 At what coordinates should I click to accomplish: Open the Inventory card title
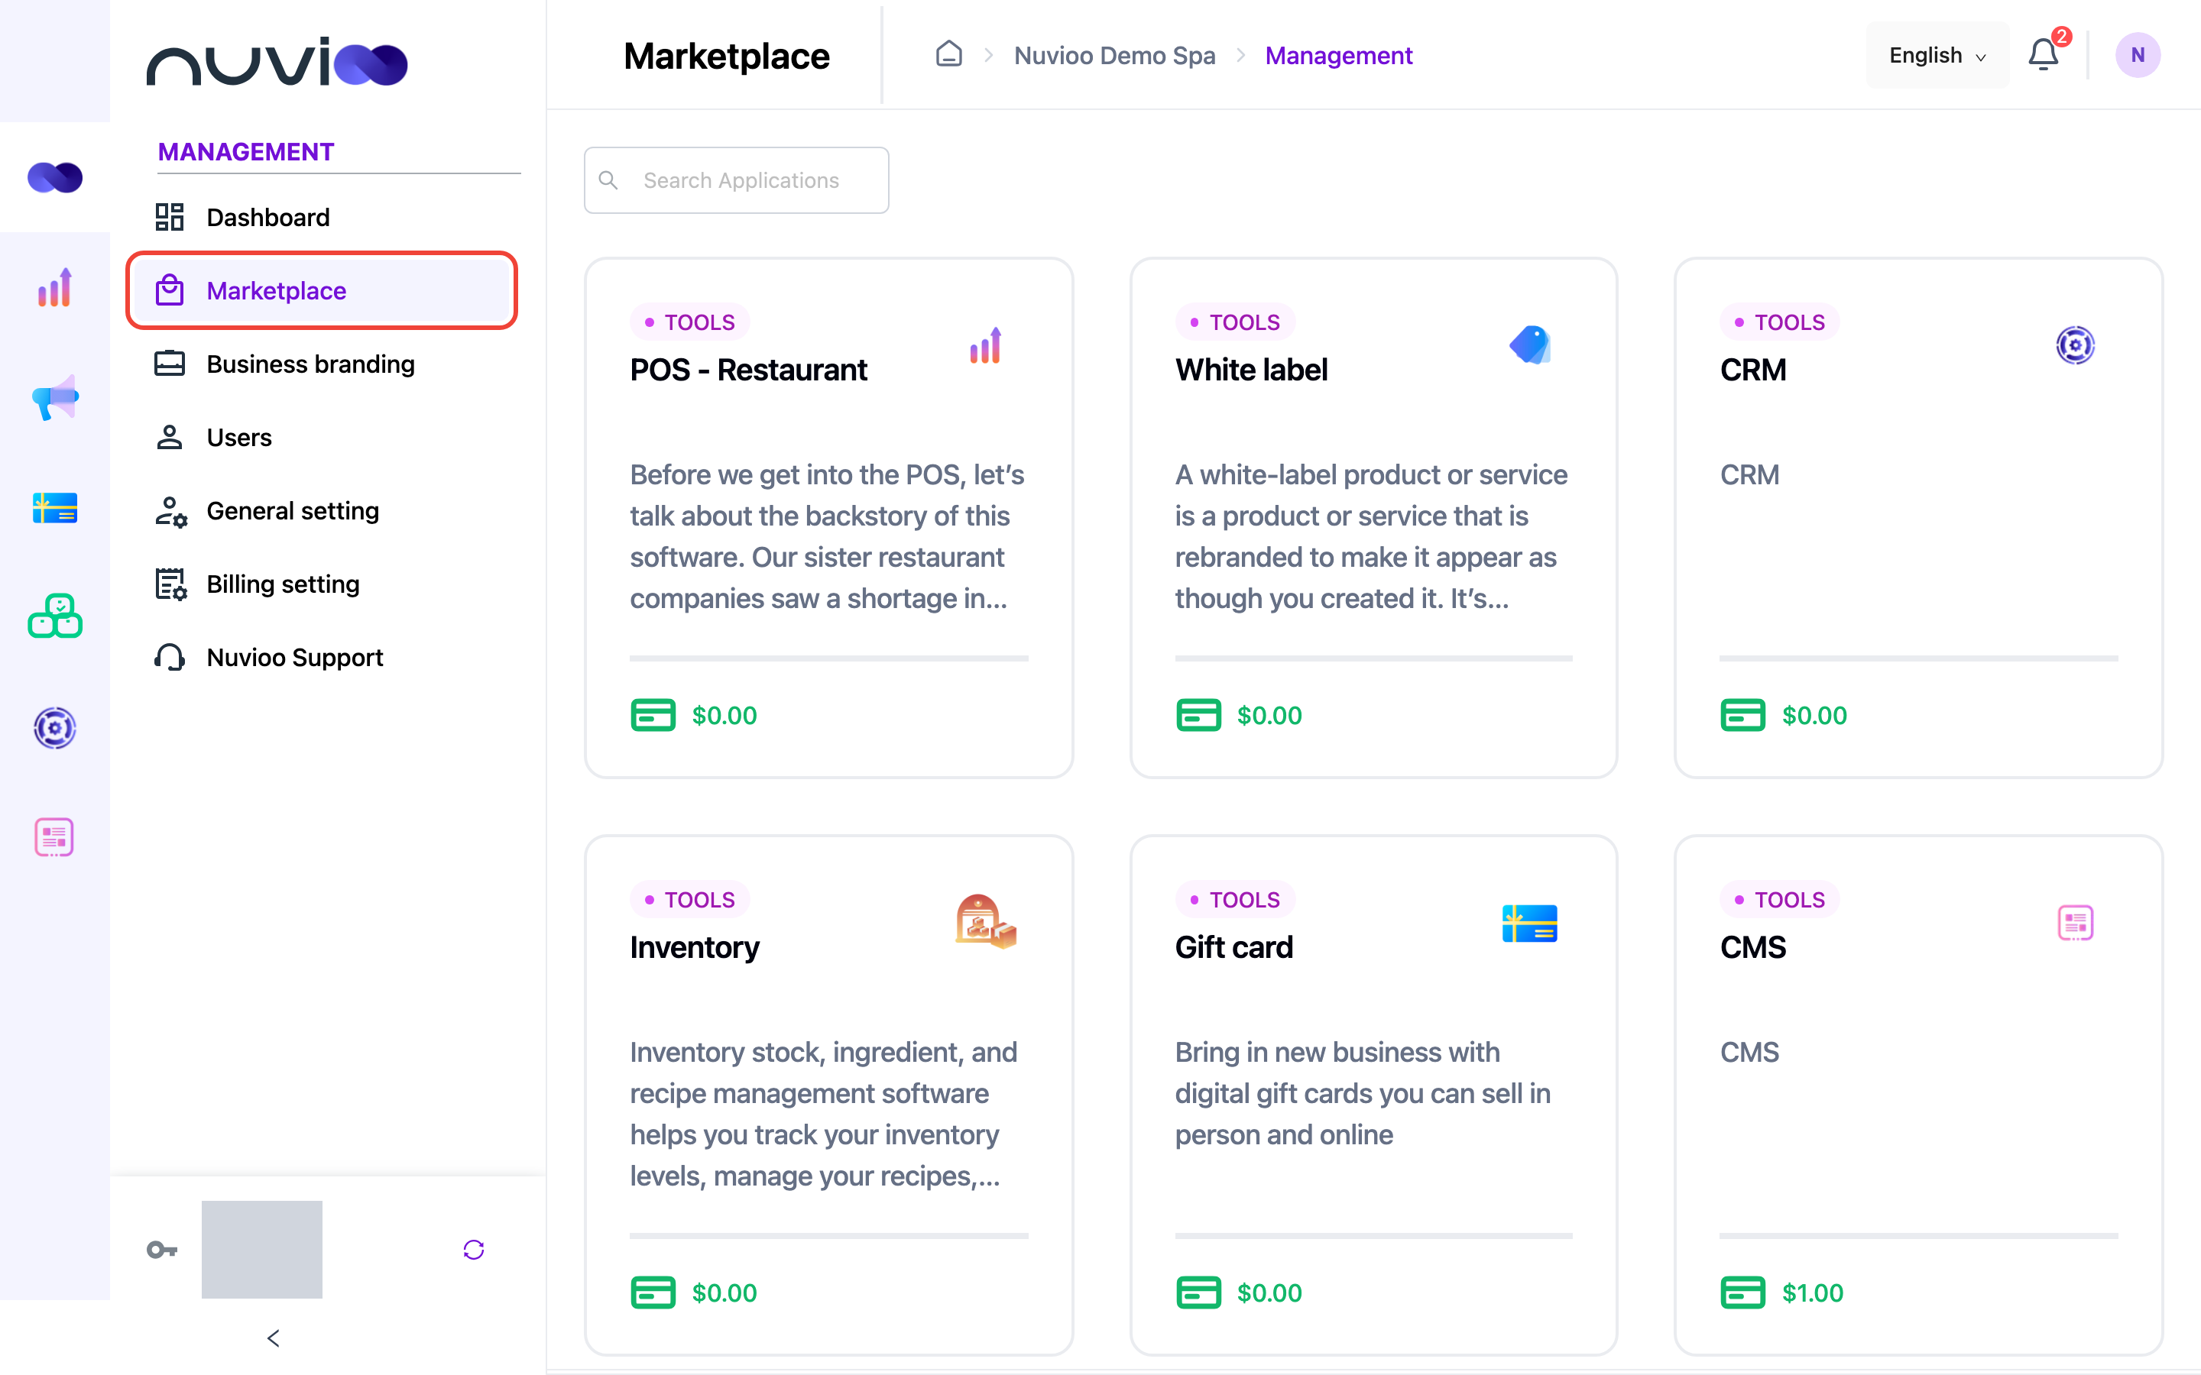pyautogui.click(x=694, y=947)
